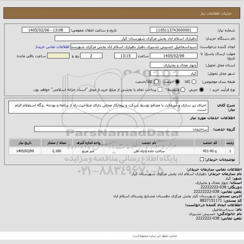Click the واحد اندازه گیری column header

(x=88, y=143)
